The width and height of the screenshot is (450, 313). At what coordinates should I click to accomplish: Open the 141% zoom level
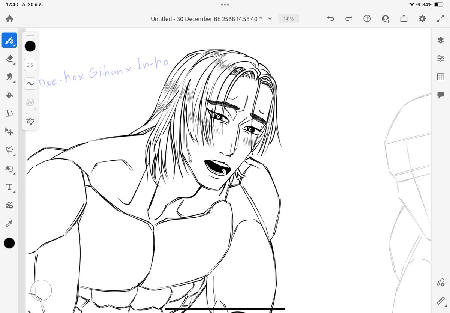(x=289, y=19)
